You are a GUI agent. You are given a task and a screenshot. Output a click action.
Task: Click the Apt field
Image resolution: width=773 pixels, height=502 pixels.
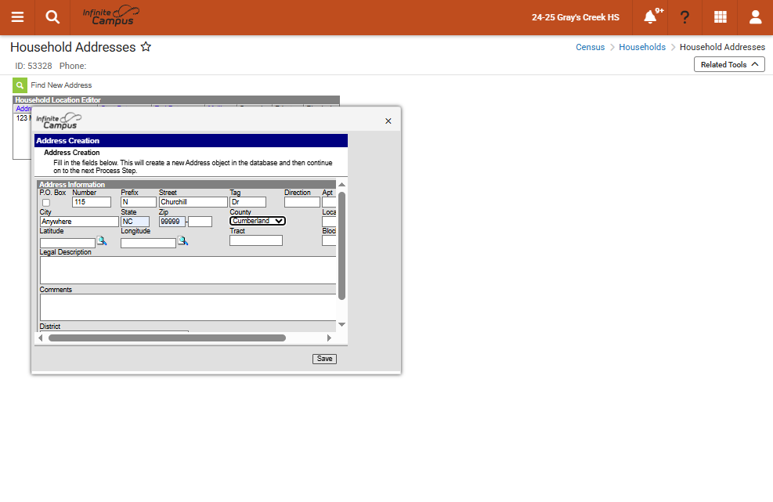click(x=329, y=202)
